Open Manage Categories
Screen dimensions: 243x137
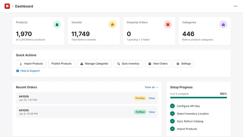(94, 64)
